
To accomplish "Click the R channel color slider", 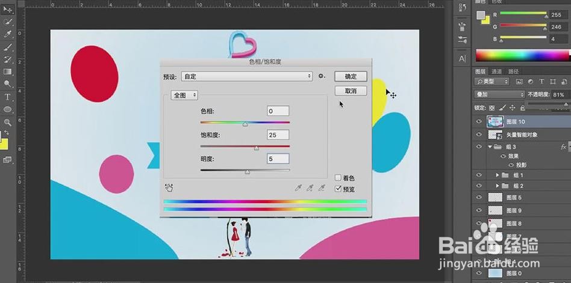I will tap(523, 14).
